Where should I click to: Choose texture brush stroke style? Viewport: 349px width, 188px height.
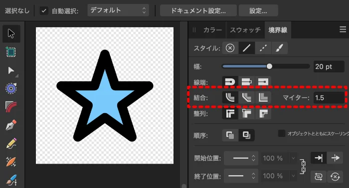280,48
